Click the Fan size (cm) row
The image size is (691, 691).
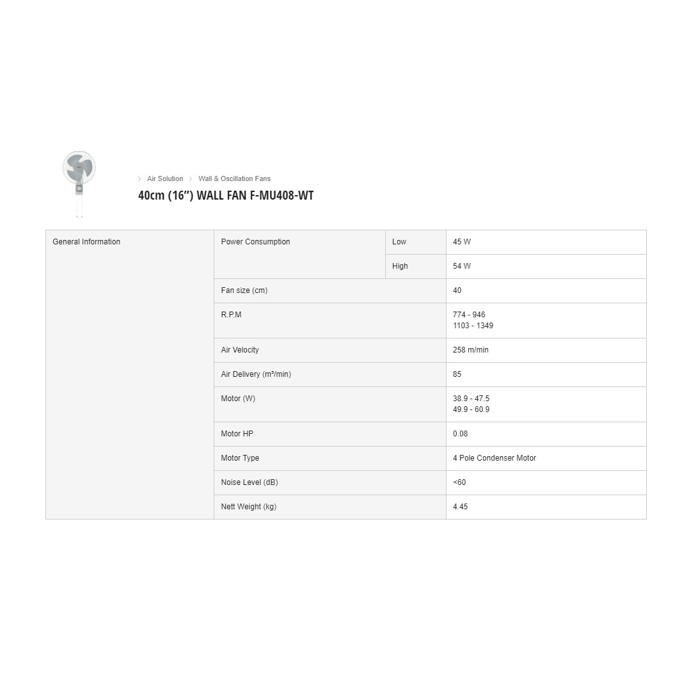click(244, 290)
